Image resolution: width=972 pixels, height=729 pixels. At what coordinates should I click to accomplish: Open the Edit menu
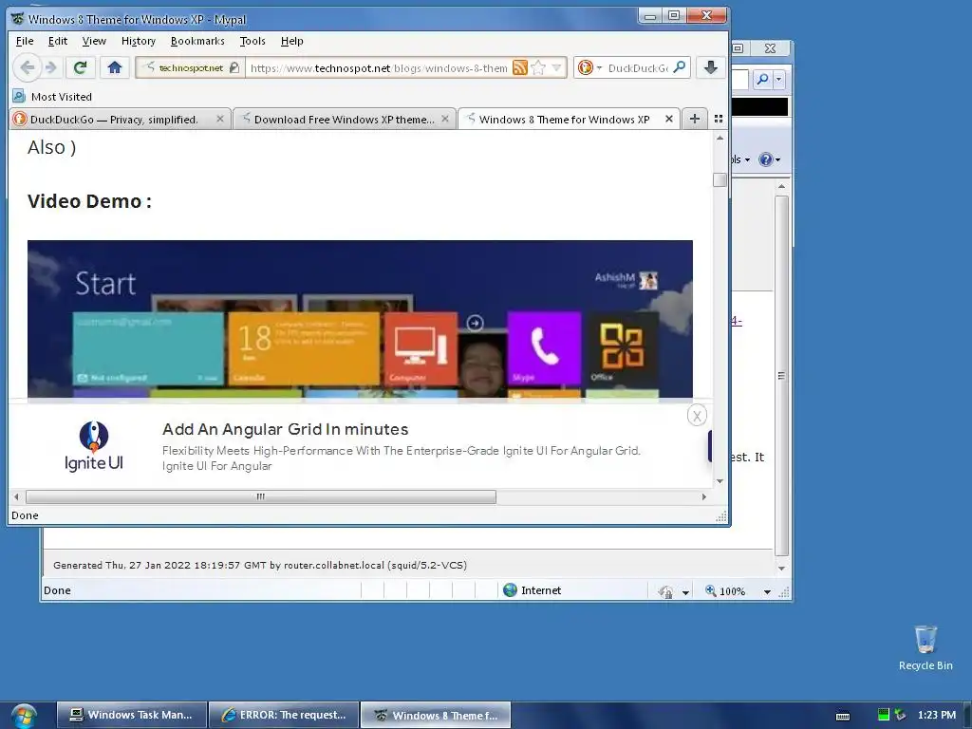(58, 41)
